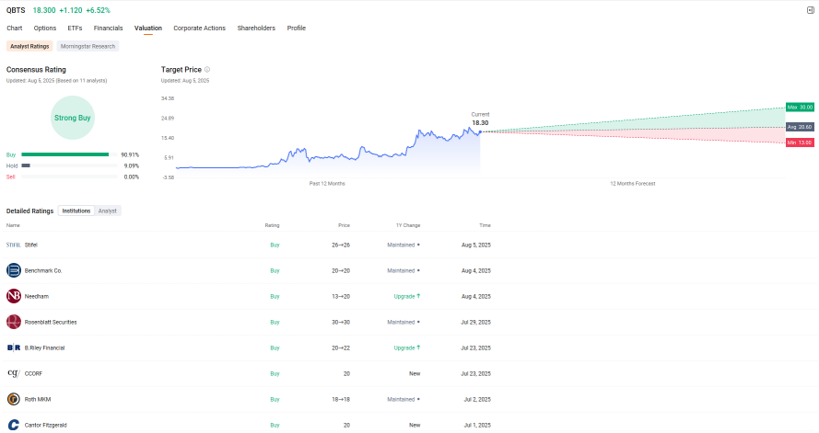Viewport: 819px width, 433px height.
Task: Click the Rosenblatt Securities name
Action: (51, 322)
